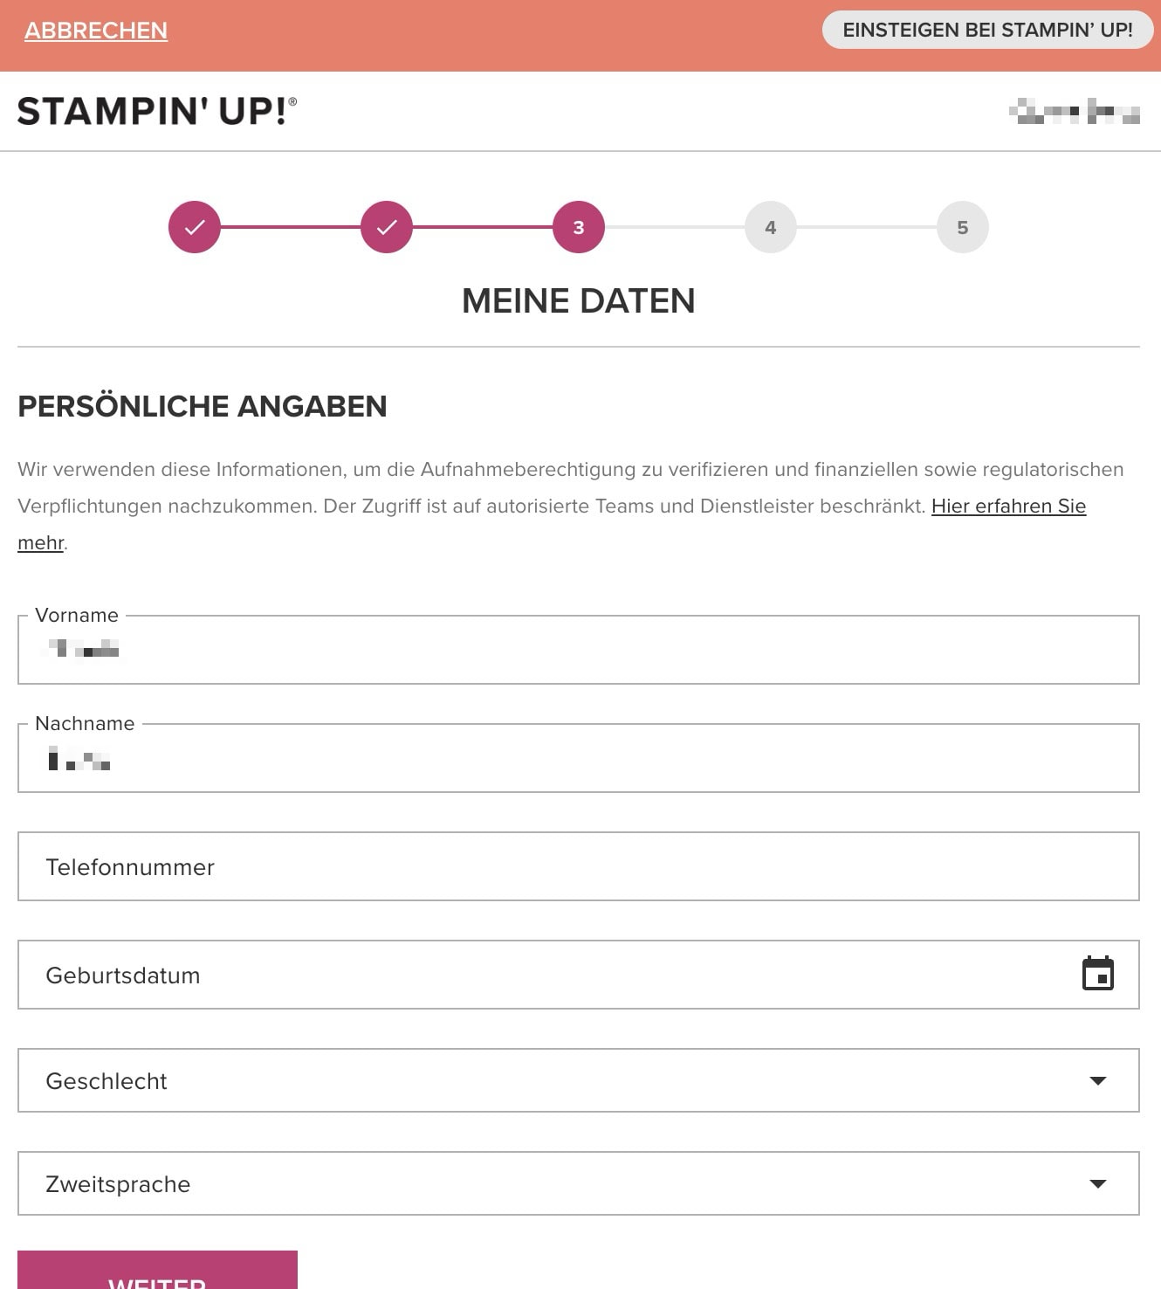Open the Zweitsprache selection field
1161x1289 pixels.
click(579, 1183)
